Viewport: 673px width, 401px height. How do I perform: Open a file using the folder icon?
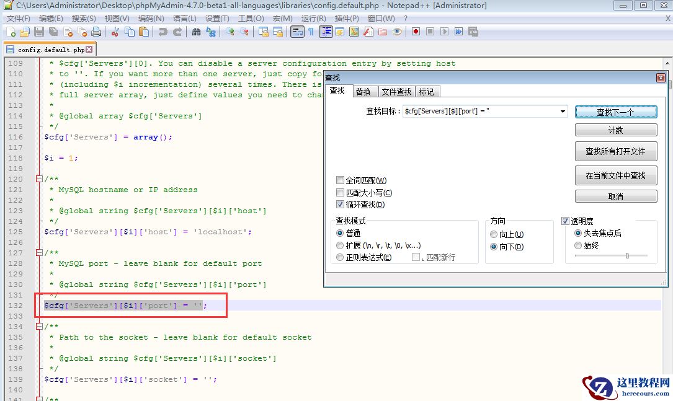pos(24,32)
